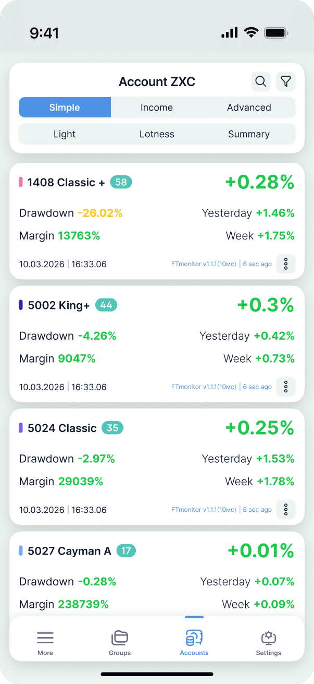
Task: Select the Simple view segment
Action: coord(65,107)
